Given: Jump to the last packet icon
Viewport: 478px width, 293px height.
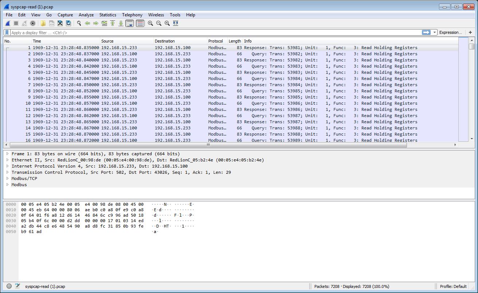Looking at the screenshot, I should 121,23.
